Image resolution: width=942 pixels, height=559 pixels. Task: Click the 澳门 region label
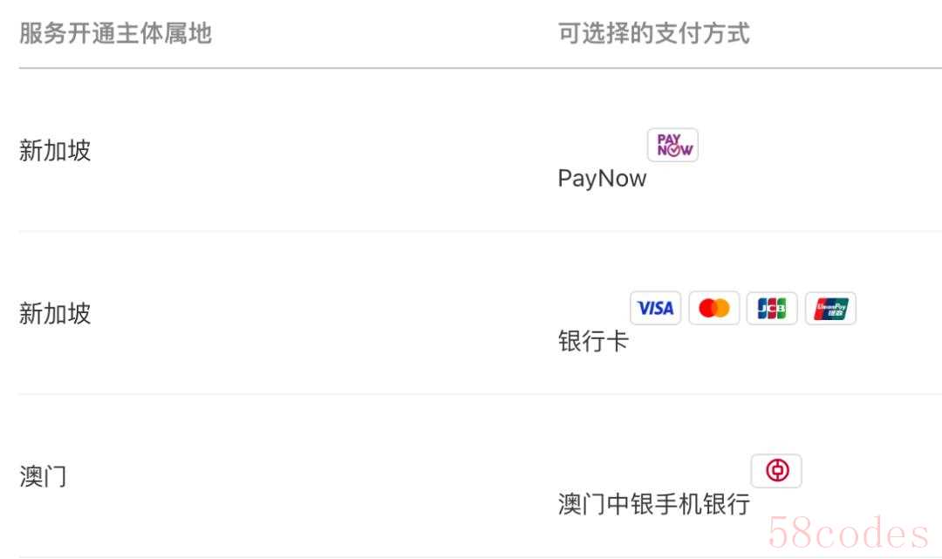coord(43,476)
